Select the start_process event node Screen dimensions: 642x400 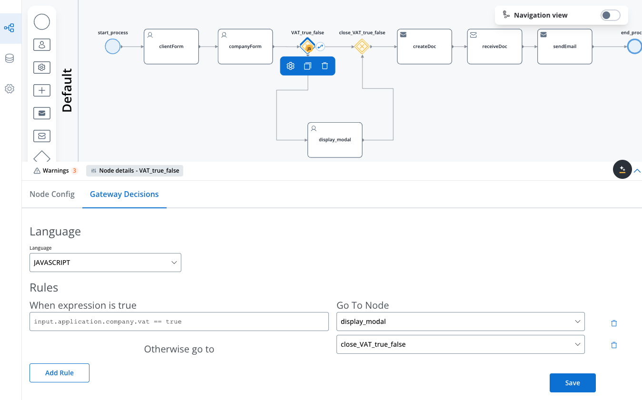tap(113, 47)
